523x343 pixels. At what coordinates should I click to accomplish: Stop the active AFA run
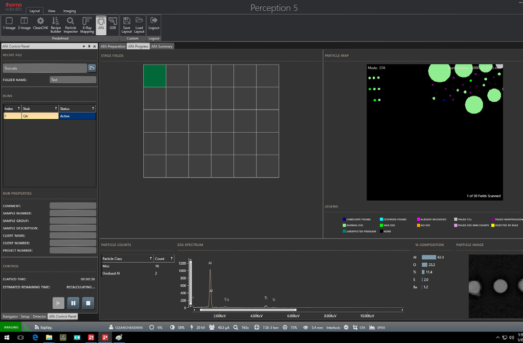pos(88,303)
